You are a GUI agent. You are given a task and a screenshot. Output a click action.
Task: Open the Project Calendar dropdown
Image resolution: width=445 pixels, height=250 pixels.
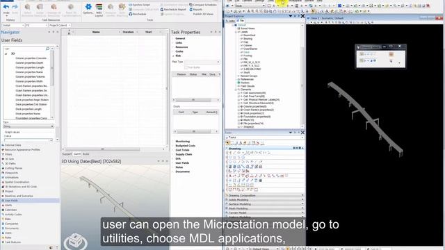[x=60, y=25]
